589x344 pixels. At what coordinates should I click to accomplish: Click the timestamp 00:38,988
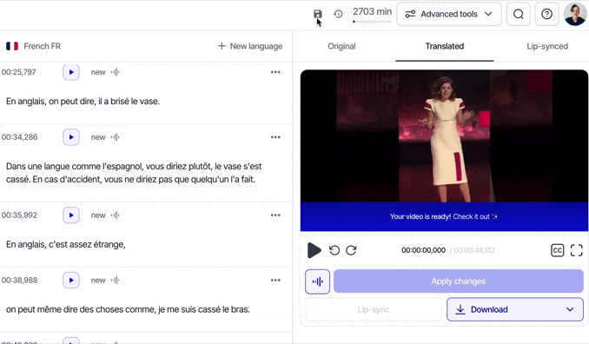tap(19, 281)
